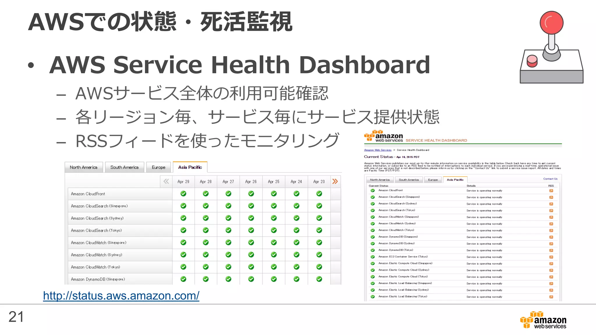Click RSS feed icon for CloudSearch (Singapore)

[551, 197]
